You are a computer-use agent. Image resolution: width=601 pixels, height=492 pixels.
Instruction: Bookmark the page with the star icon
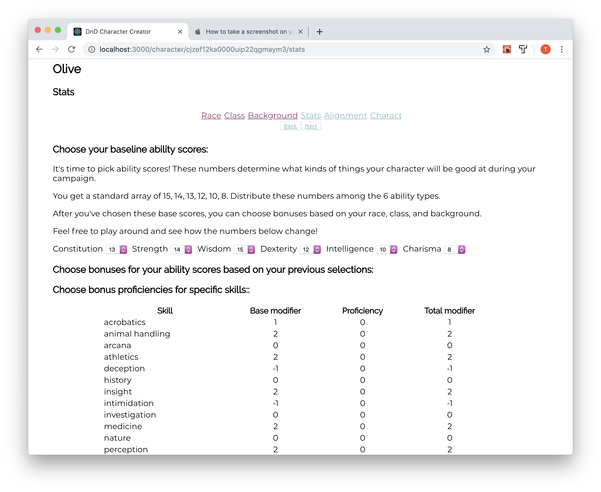[x=486, y=49]
